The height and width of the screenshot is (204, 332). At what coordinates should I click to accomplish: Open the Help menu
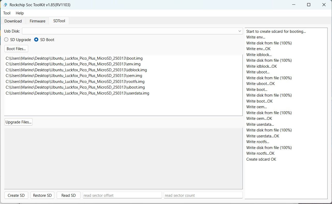pyautogui.click(x=20, y=13)
